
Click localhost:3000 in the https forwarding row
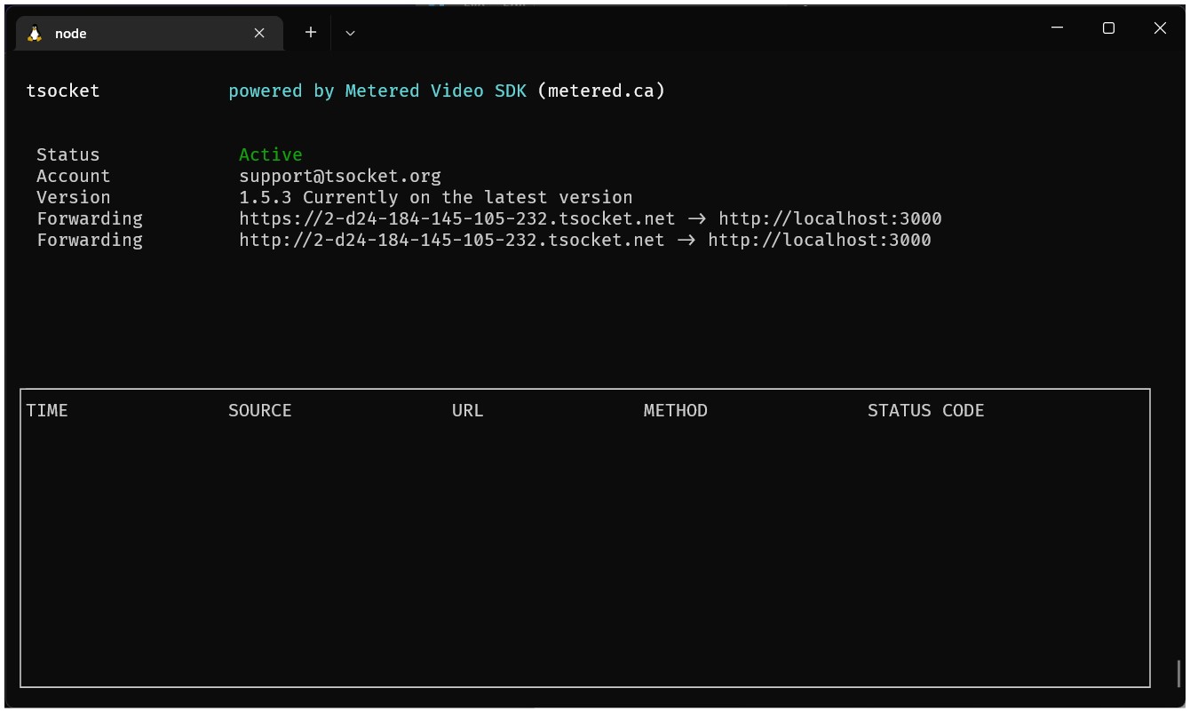click(x=830, y=218)
